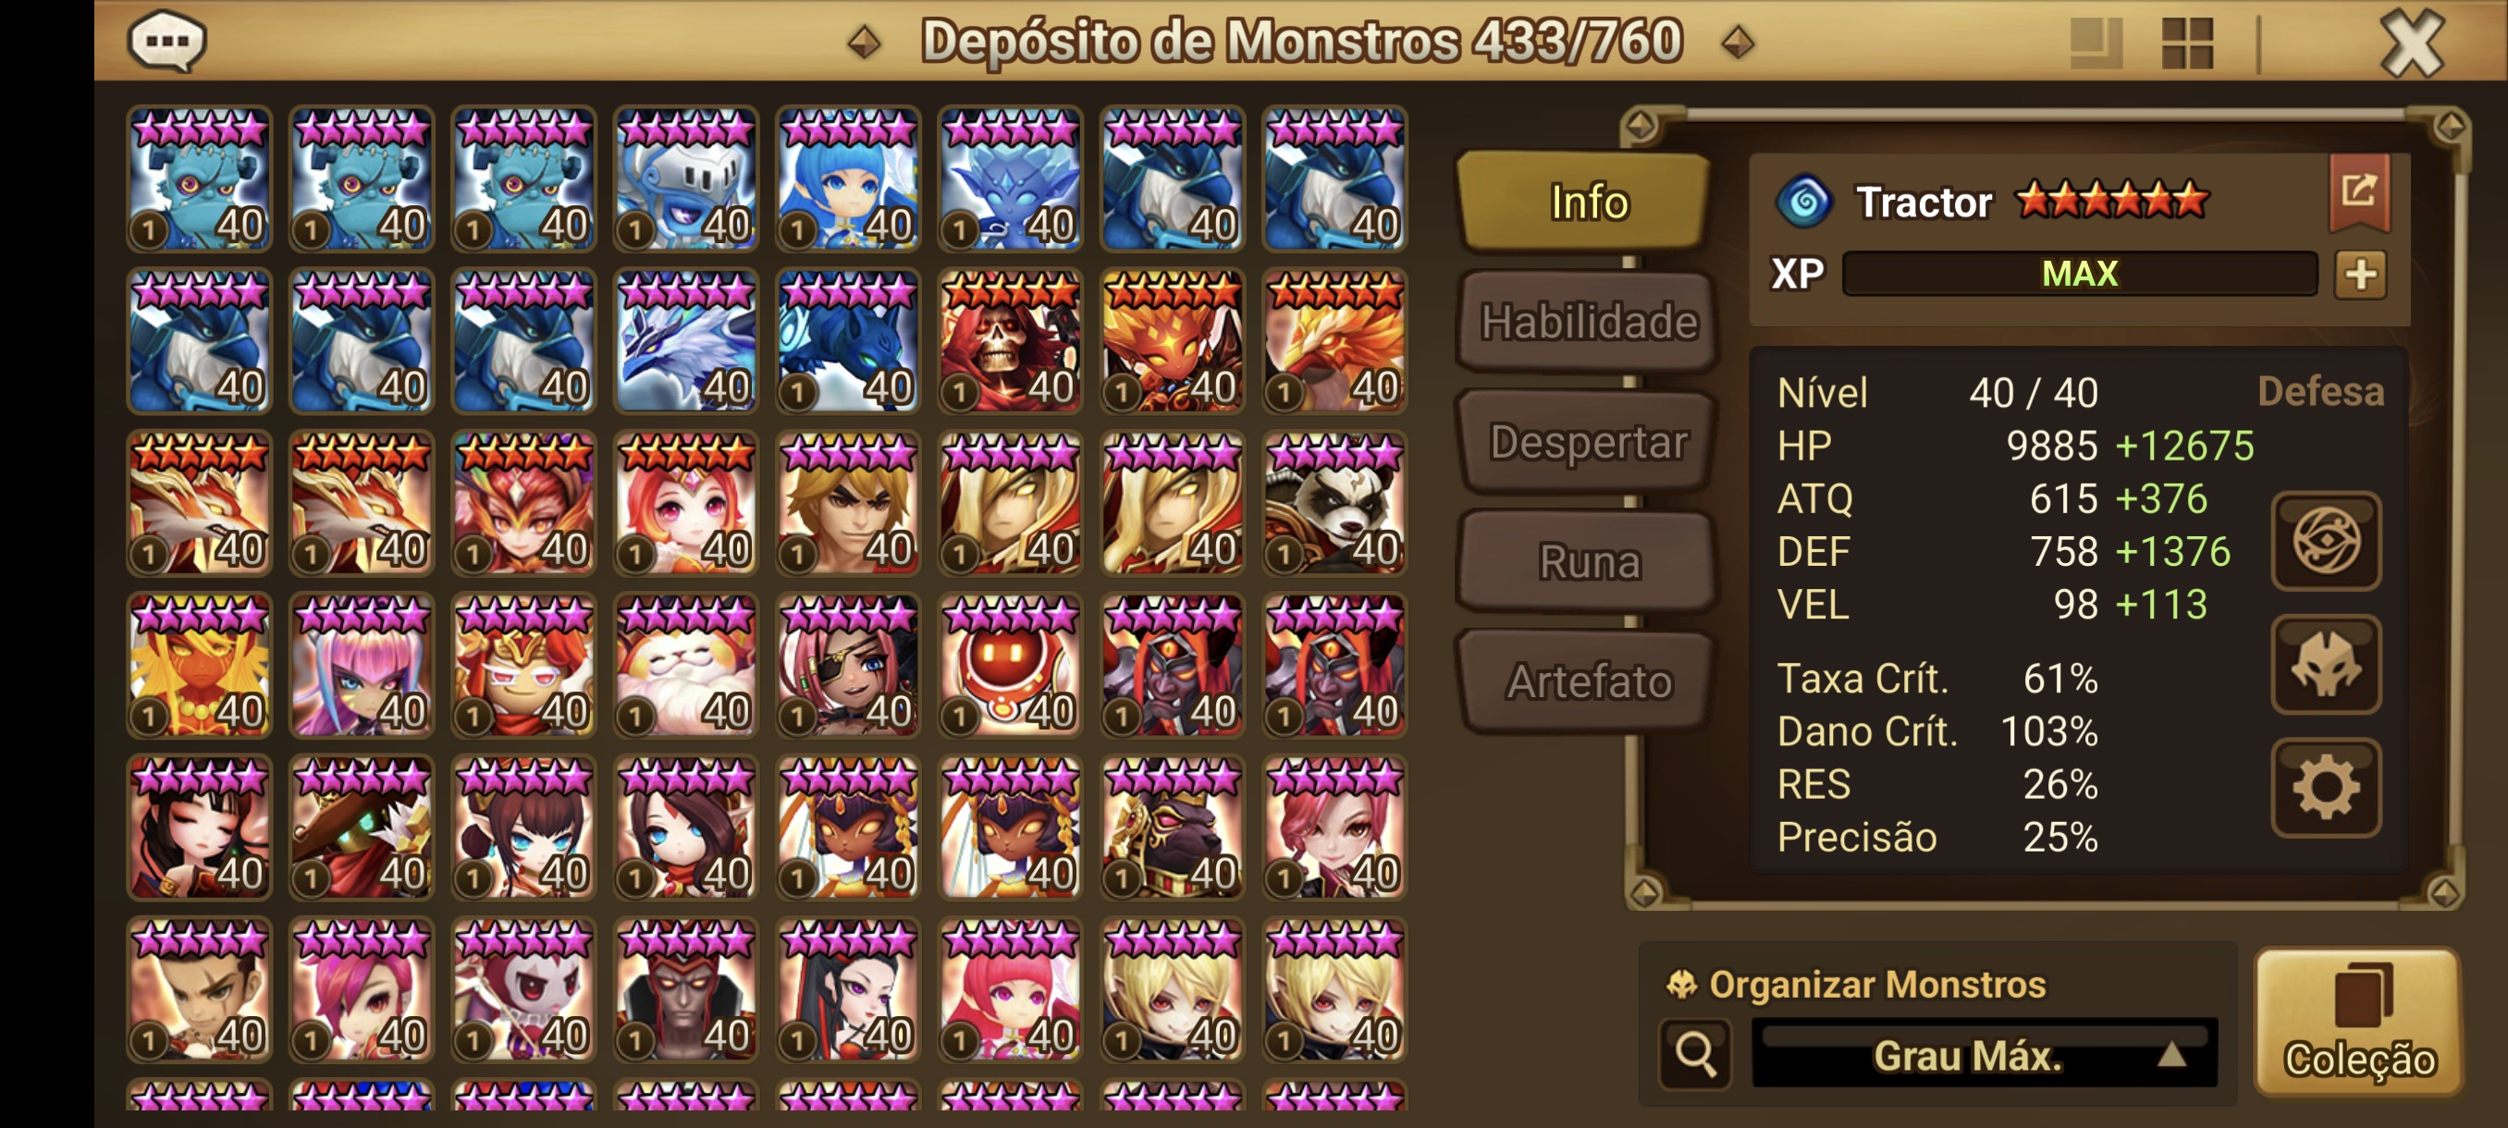Switch to the single-panel layout view
Screen dimensions: 2508x1128
tap(2096, 43)
